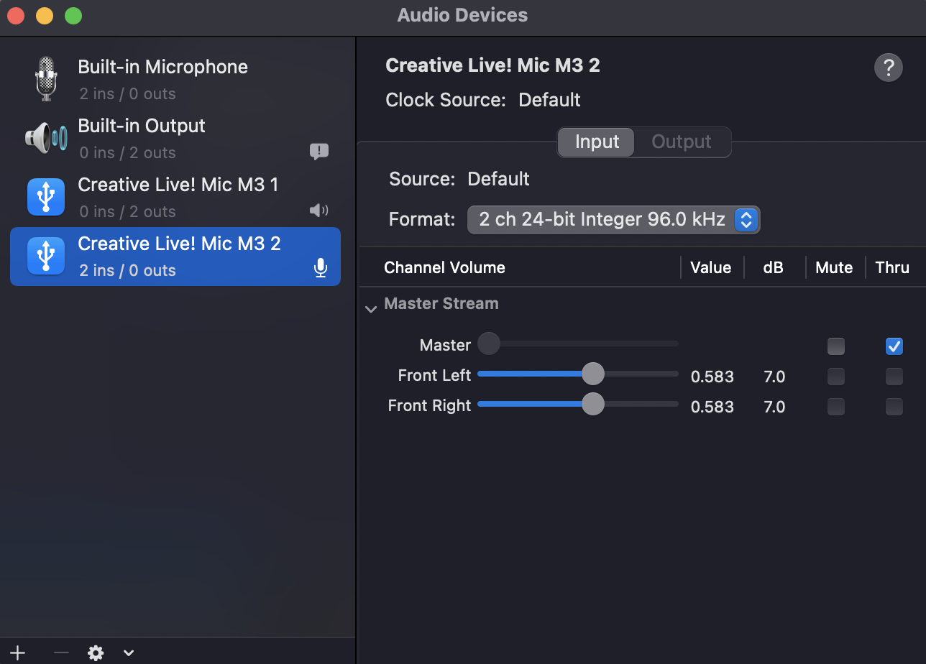Viewport: 926px width, 664px height.
Task: Enable the Master Mute checkbox
Action: [x=835, y=346]
